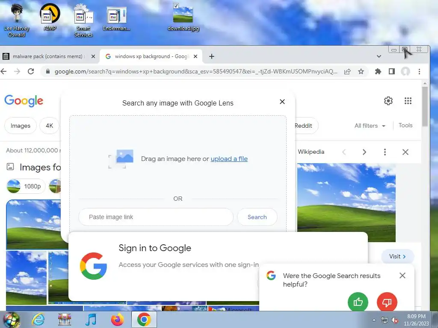438x328 pixels.
Task: Click Search button in Lens dialog
Action: point(257,217)
